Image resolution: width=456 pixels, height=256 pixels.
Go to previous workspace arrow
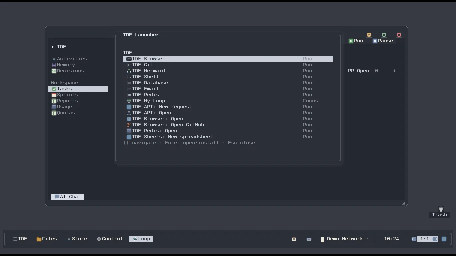click(414, 239)
